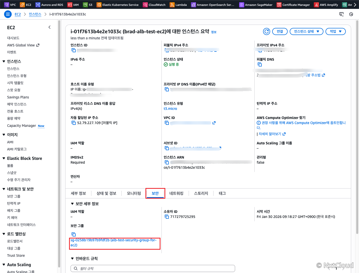Open Amazon SageMaker shortcut icon

point(241,5)
